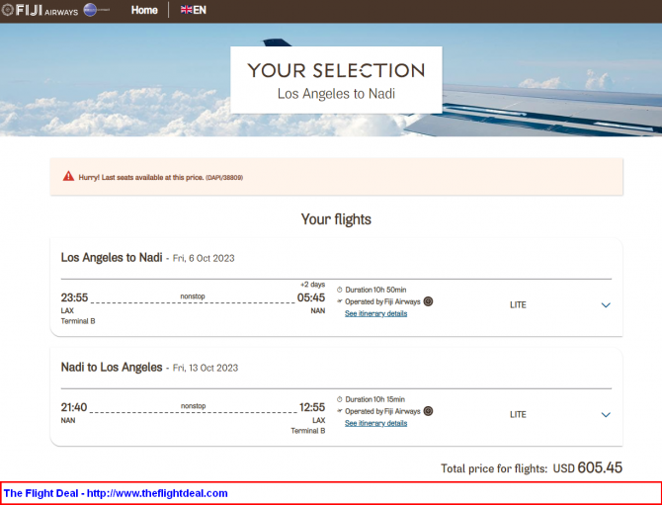
Task: Click the LITE fare label on return flight
Action: tap(518, 415)
